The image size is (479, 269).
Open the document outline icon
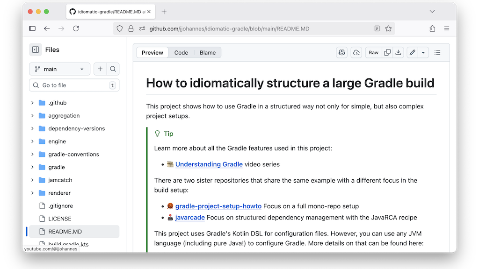click(437, 52)
